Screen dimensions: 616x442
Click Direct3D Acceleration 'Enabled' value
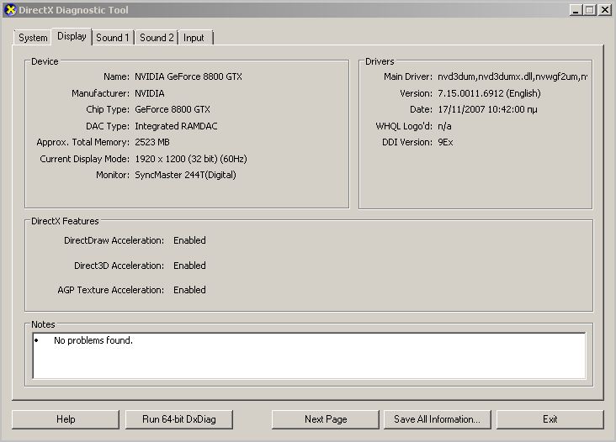[189, 266]
